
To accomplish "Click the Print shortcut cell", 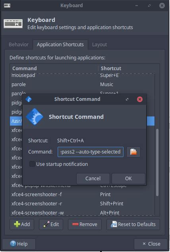I will [x=105, y=195].
